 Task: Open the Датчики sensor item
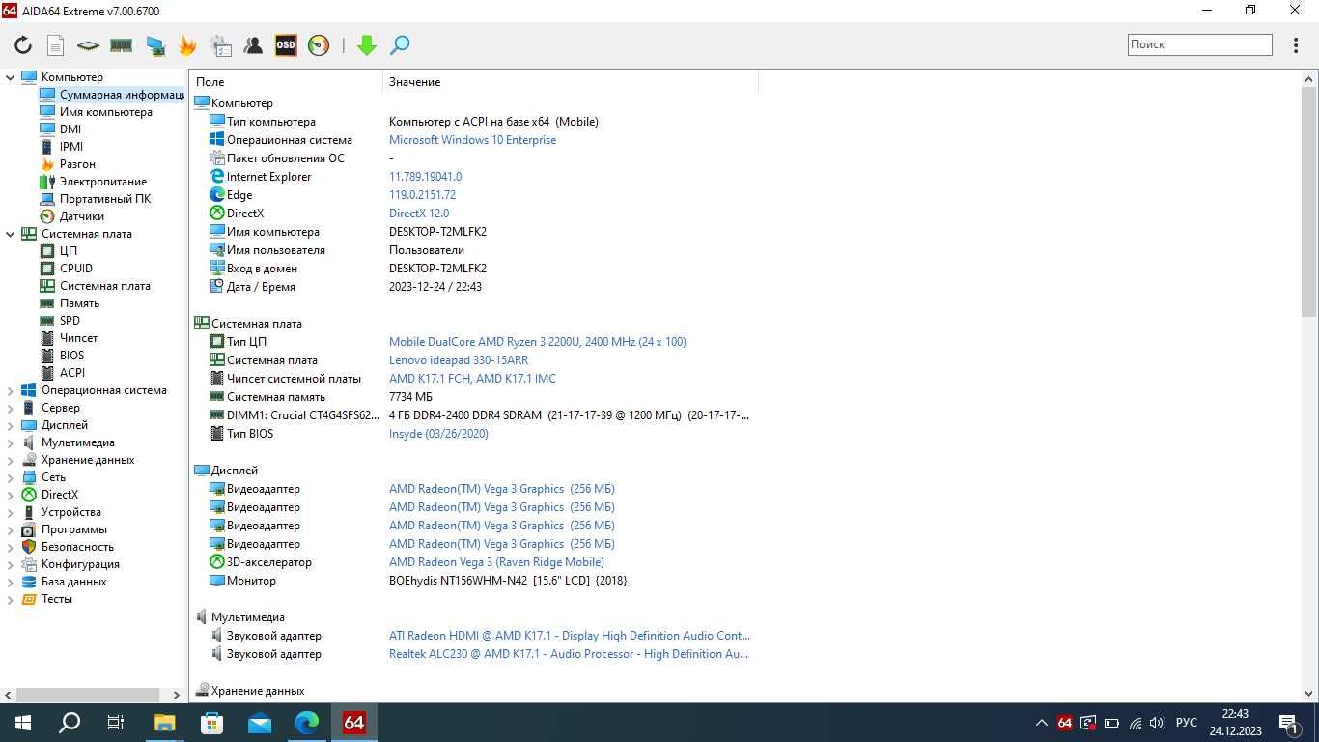71,216
